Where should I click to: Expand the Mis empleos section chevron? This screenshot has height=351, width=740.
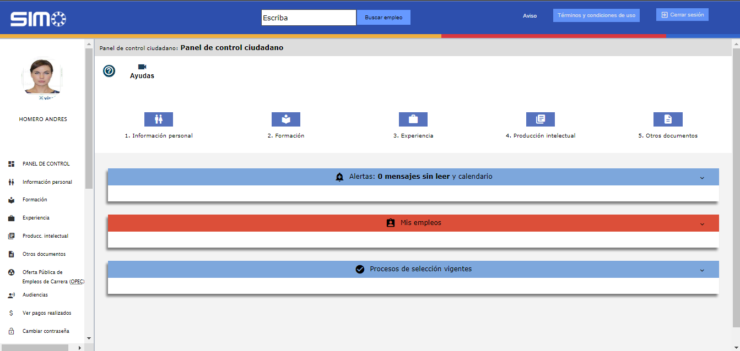coord(702,224)
